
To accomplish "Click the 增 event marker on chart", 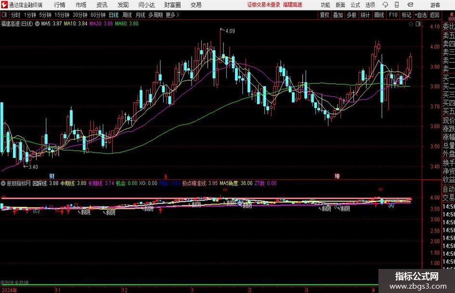I will click(x=337, y=176).
